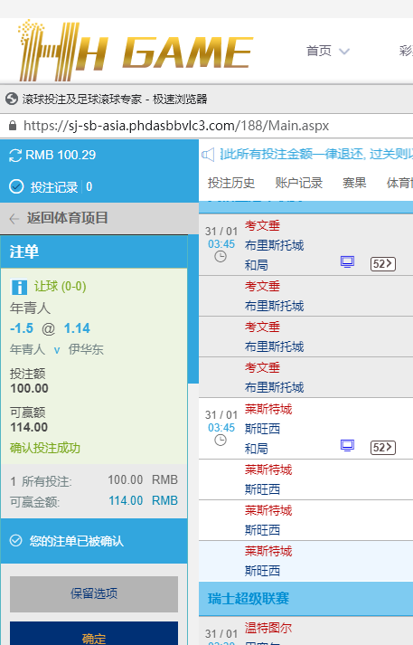413x645 pixels.
Task: Click 确认投注成功 confirmation text
Action: click(x=45, y=448)
